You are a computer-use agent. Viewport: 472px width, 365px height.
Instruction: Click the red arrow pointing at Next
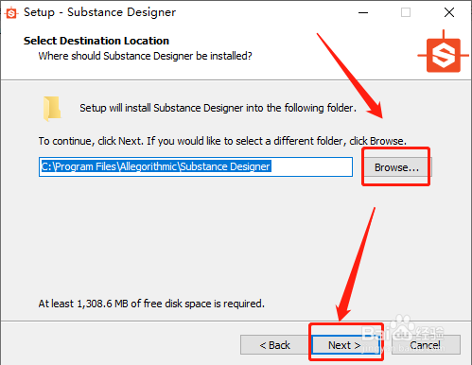(x=356, y=264)
